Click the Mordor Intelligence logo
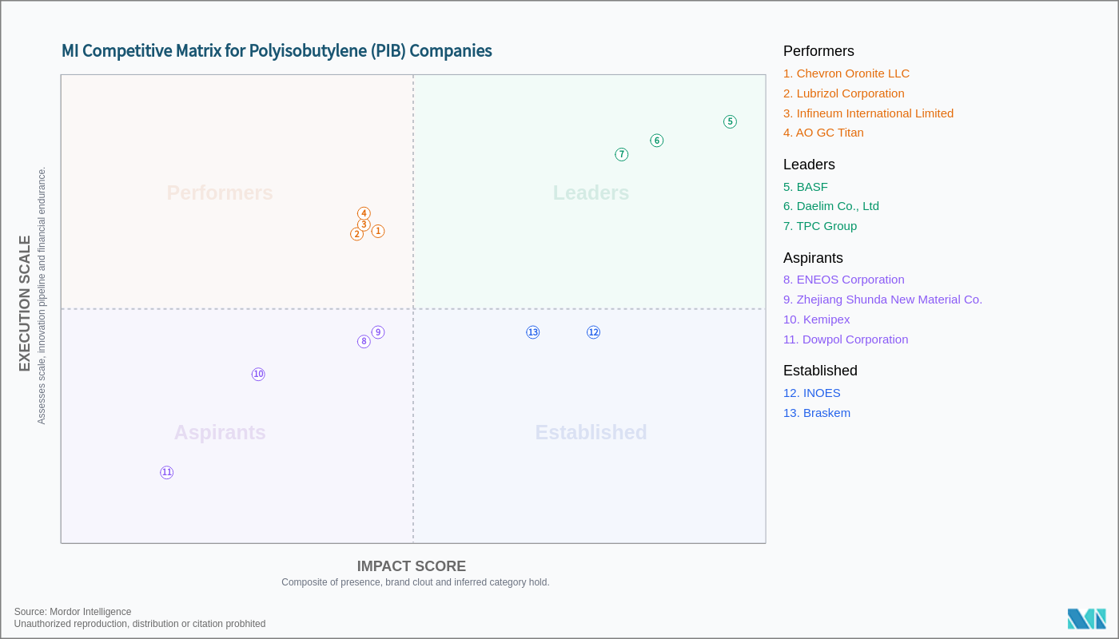Image resolution: width=1119 pixels, height=639 pixels. tap(1086, 619)
